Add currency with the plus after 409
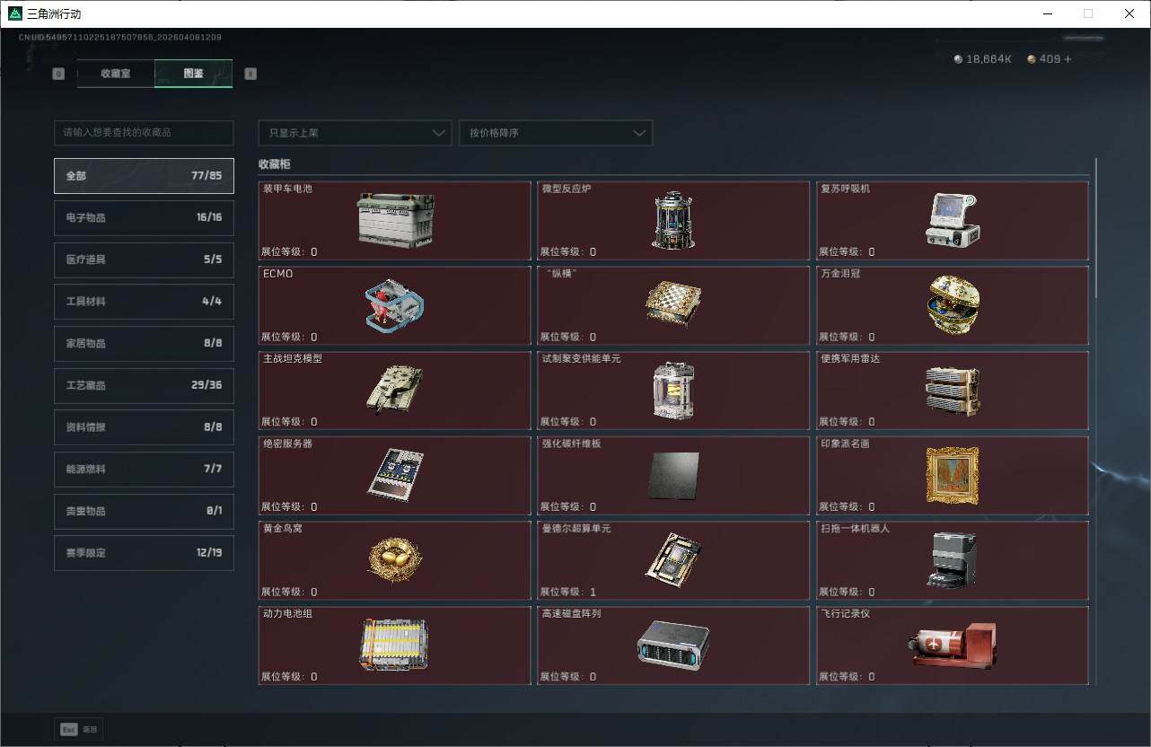 coord(1068,59)
